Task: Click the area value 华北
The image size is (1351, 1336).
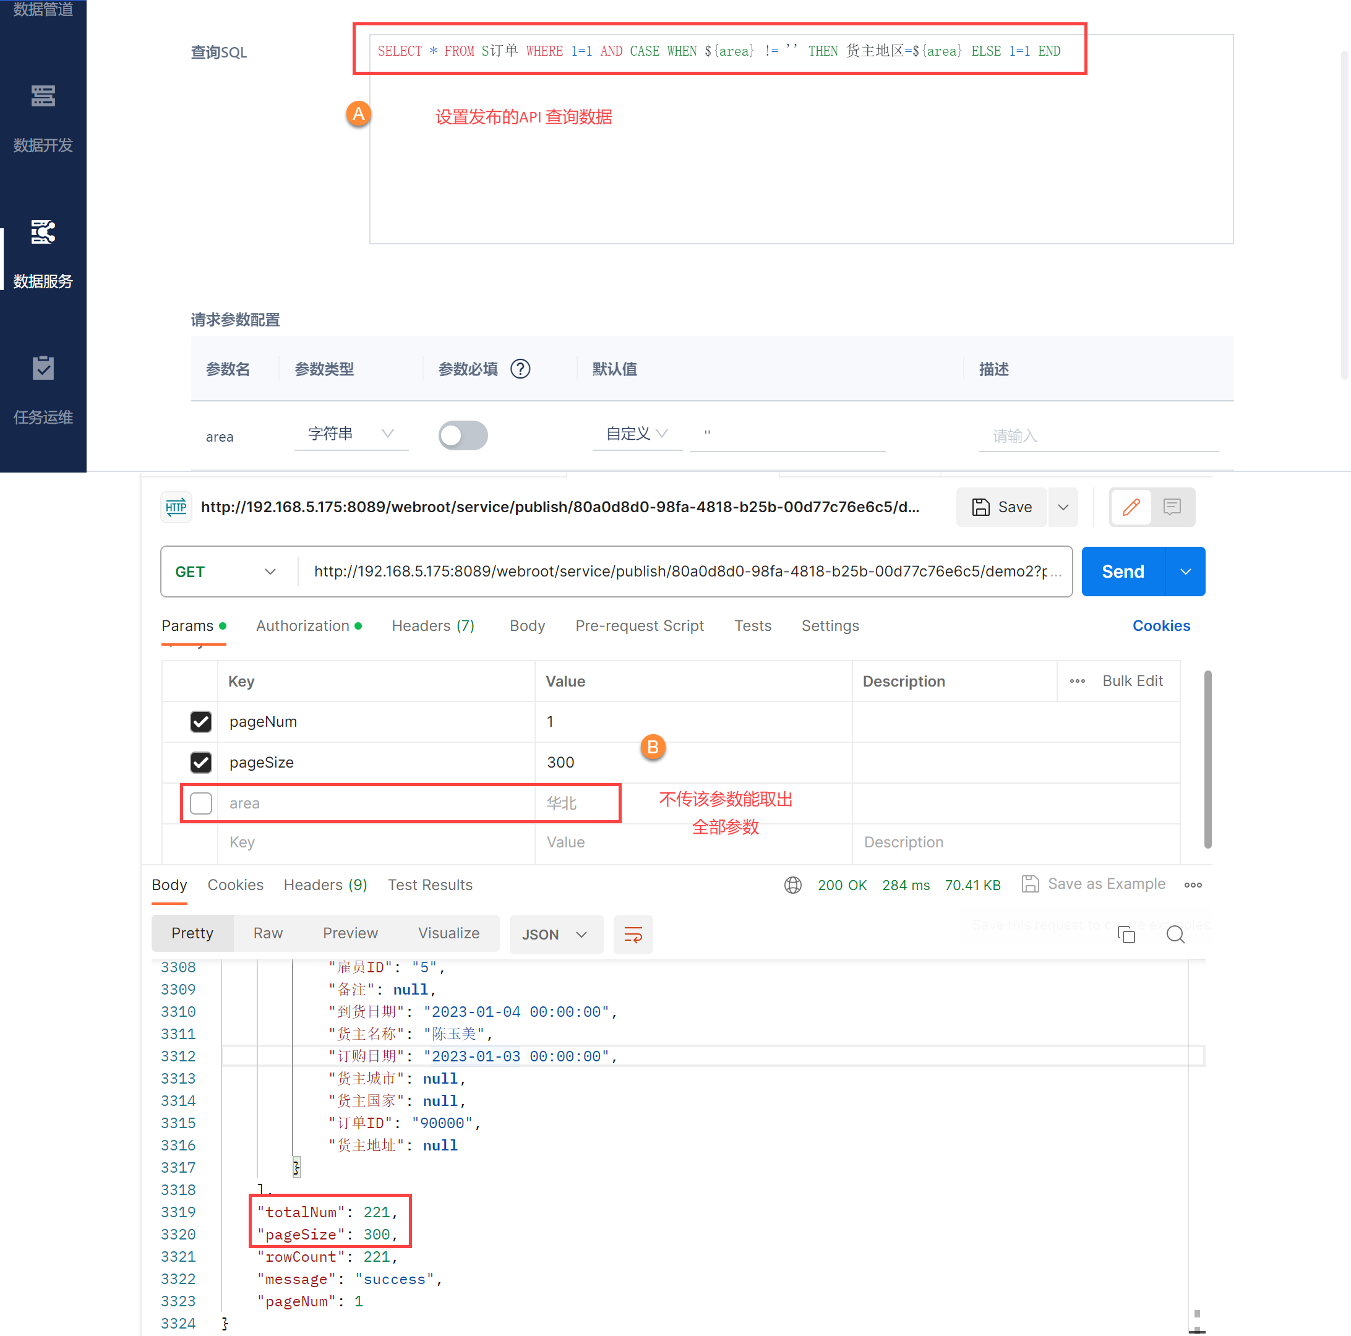Action: click(x=561, y=803)
